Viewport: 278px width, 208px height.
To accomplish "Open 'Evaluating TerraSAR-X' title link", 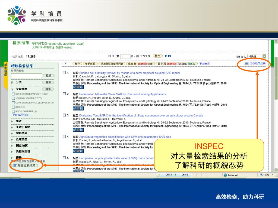I will tap(141, 115).
